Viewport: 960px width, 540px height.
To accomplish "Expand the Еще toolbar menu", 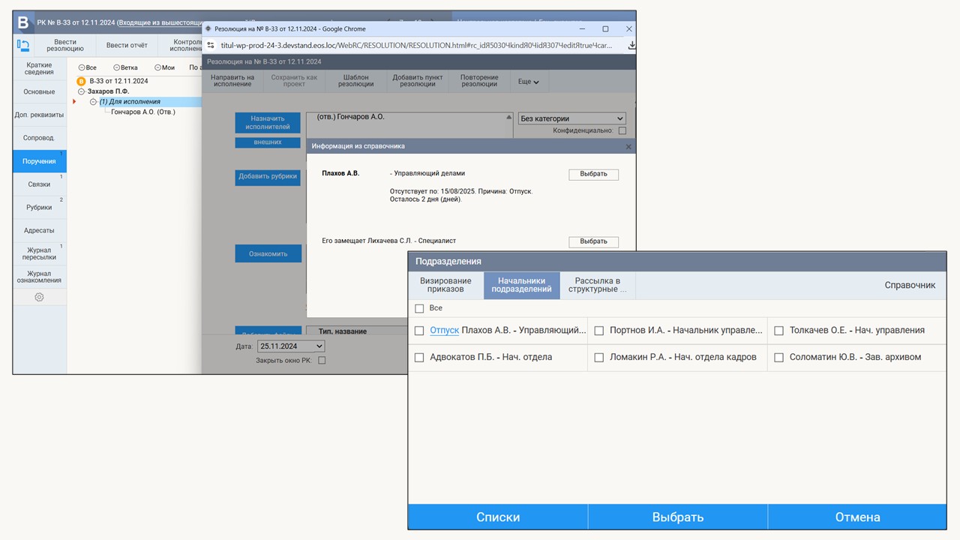I will [x=528, y=82].
